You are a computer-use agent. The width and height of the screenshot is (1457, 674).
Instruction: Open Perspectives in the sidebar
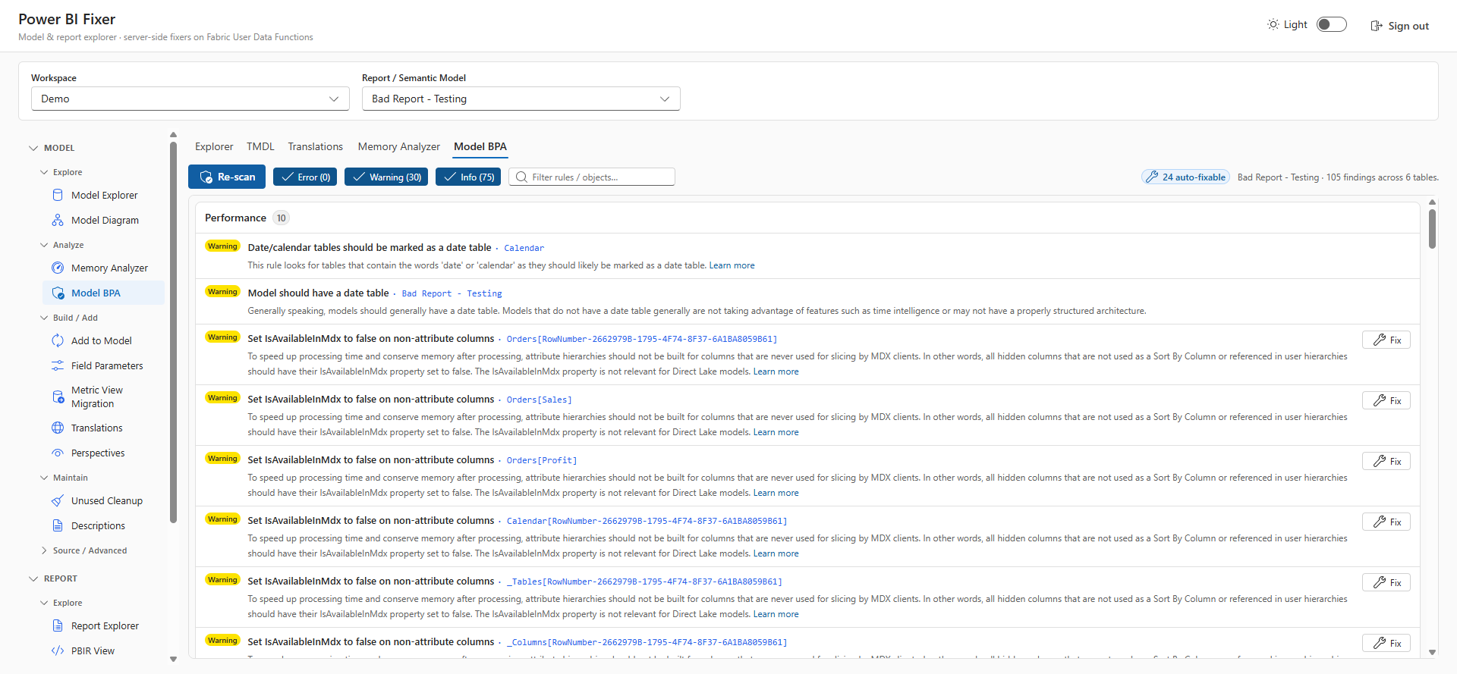coord(104,453)
